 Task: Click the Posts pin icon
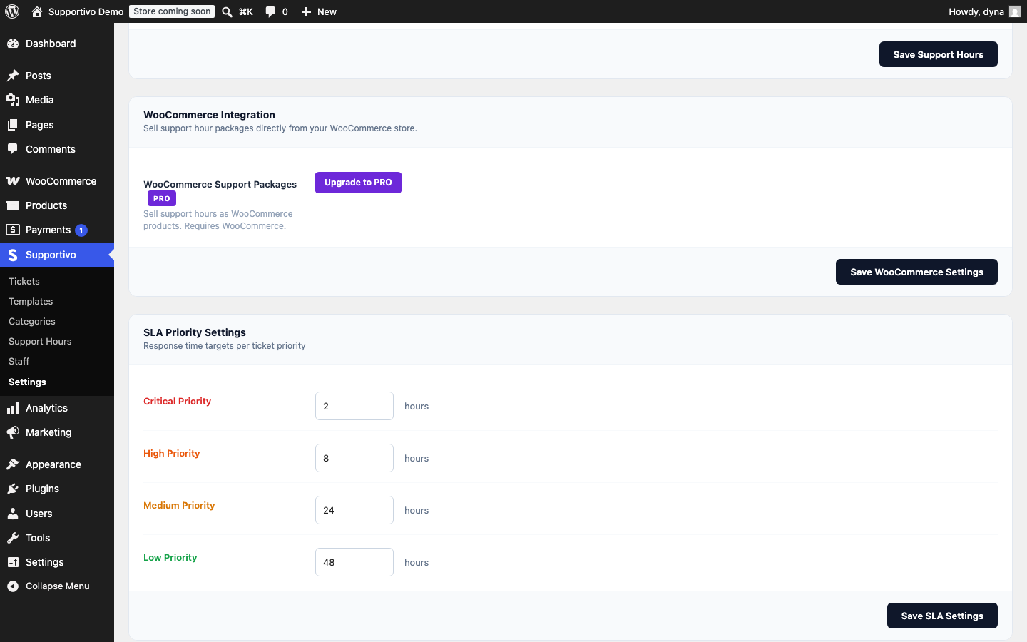(13, 76)
